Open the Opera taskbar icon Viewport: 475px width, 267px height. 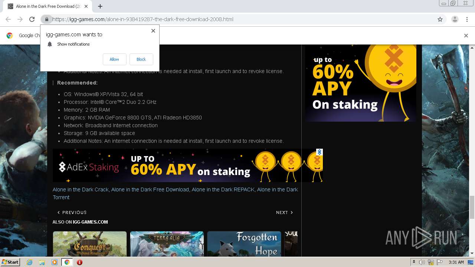79,262
